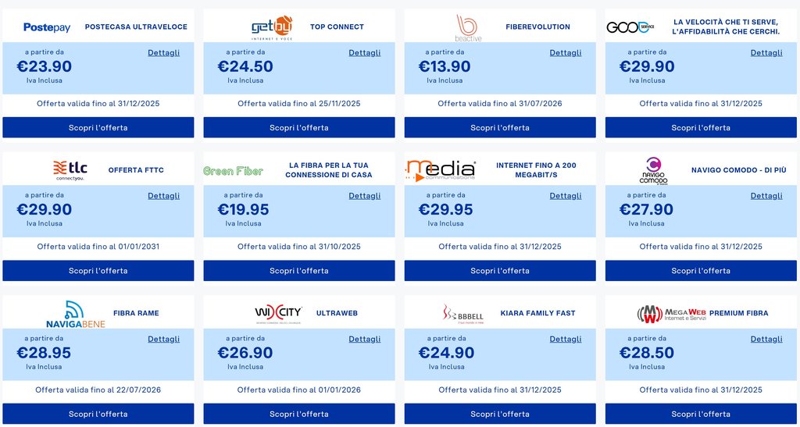Click the MegaWeb logo
The width and height of the screenshot is (800, 427).
tap(671, 313)
